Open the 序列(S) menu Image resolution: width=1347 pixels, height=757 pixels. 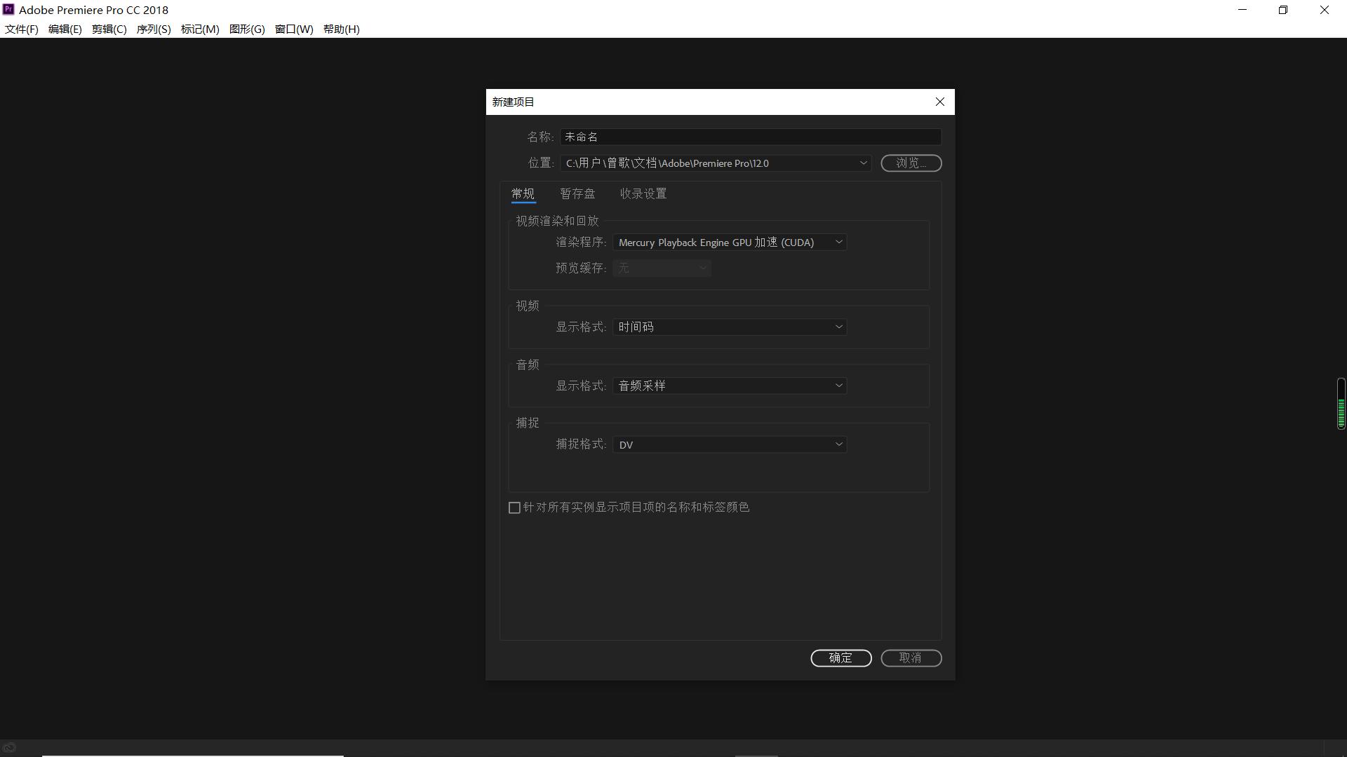click(154, 29)
